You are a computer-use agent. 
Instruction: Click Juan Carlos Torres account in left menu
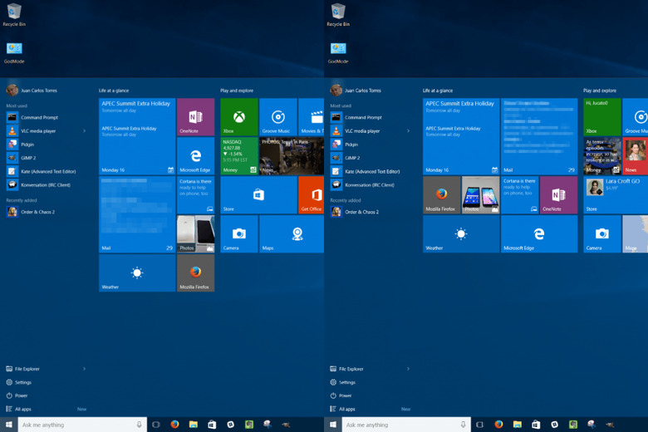[x=32, y=90]
